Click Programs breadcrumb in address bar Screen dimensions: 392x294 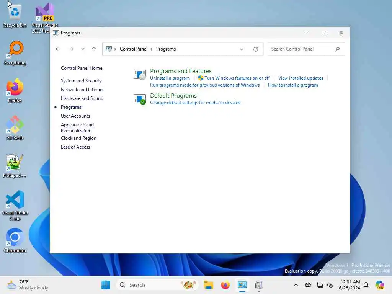166,49
